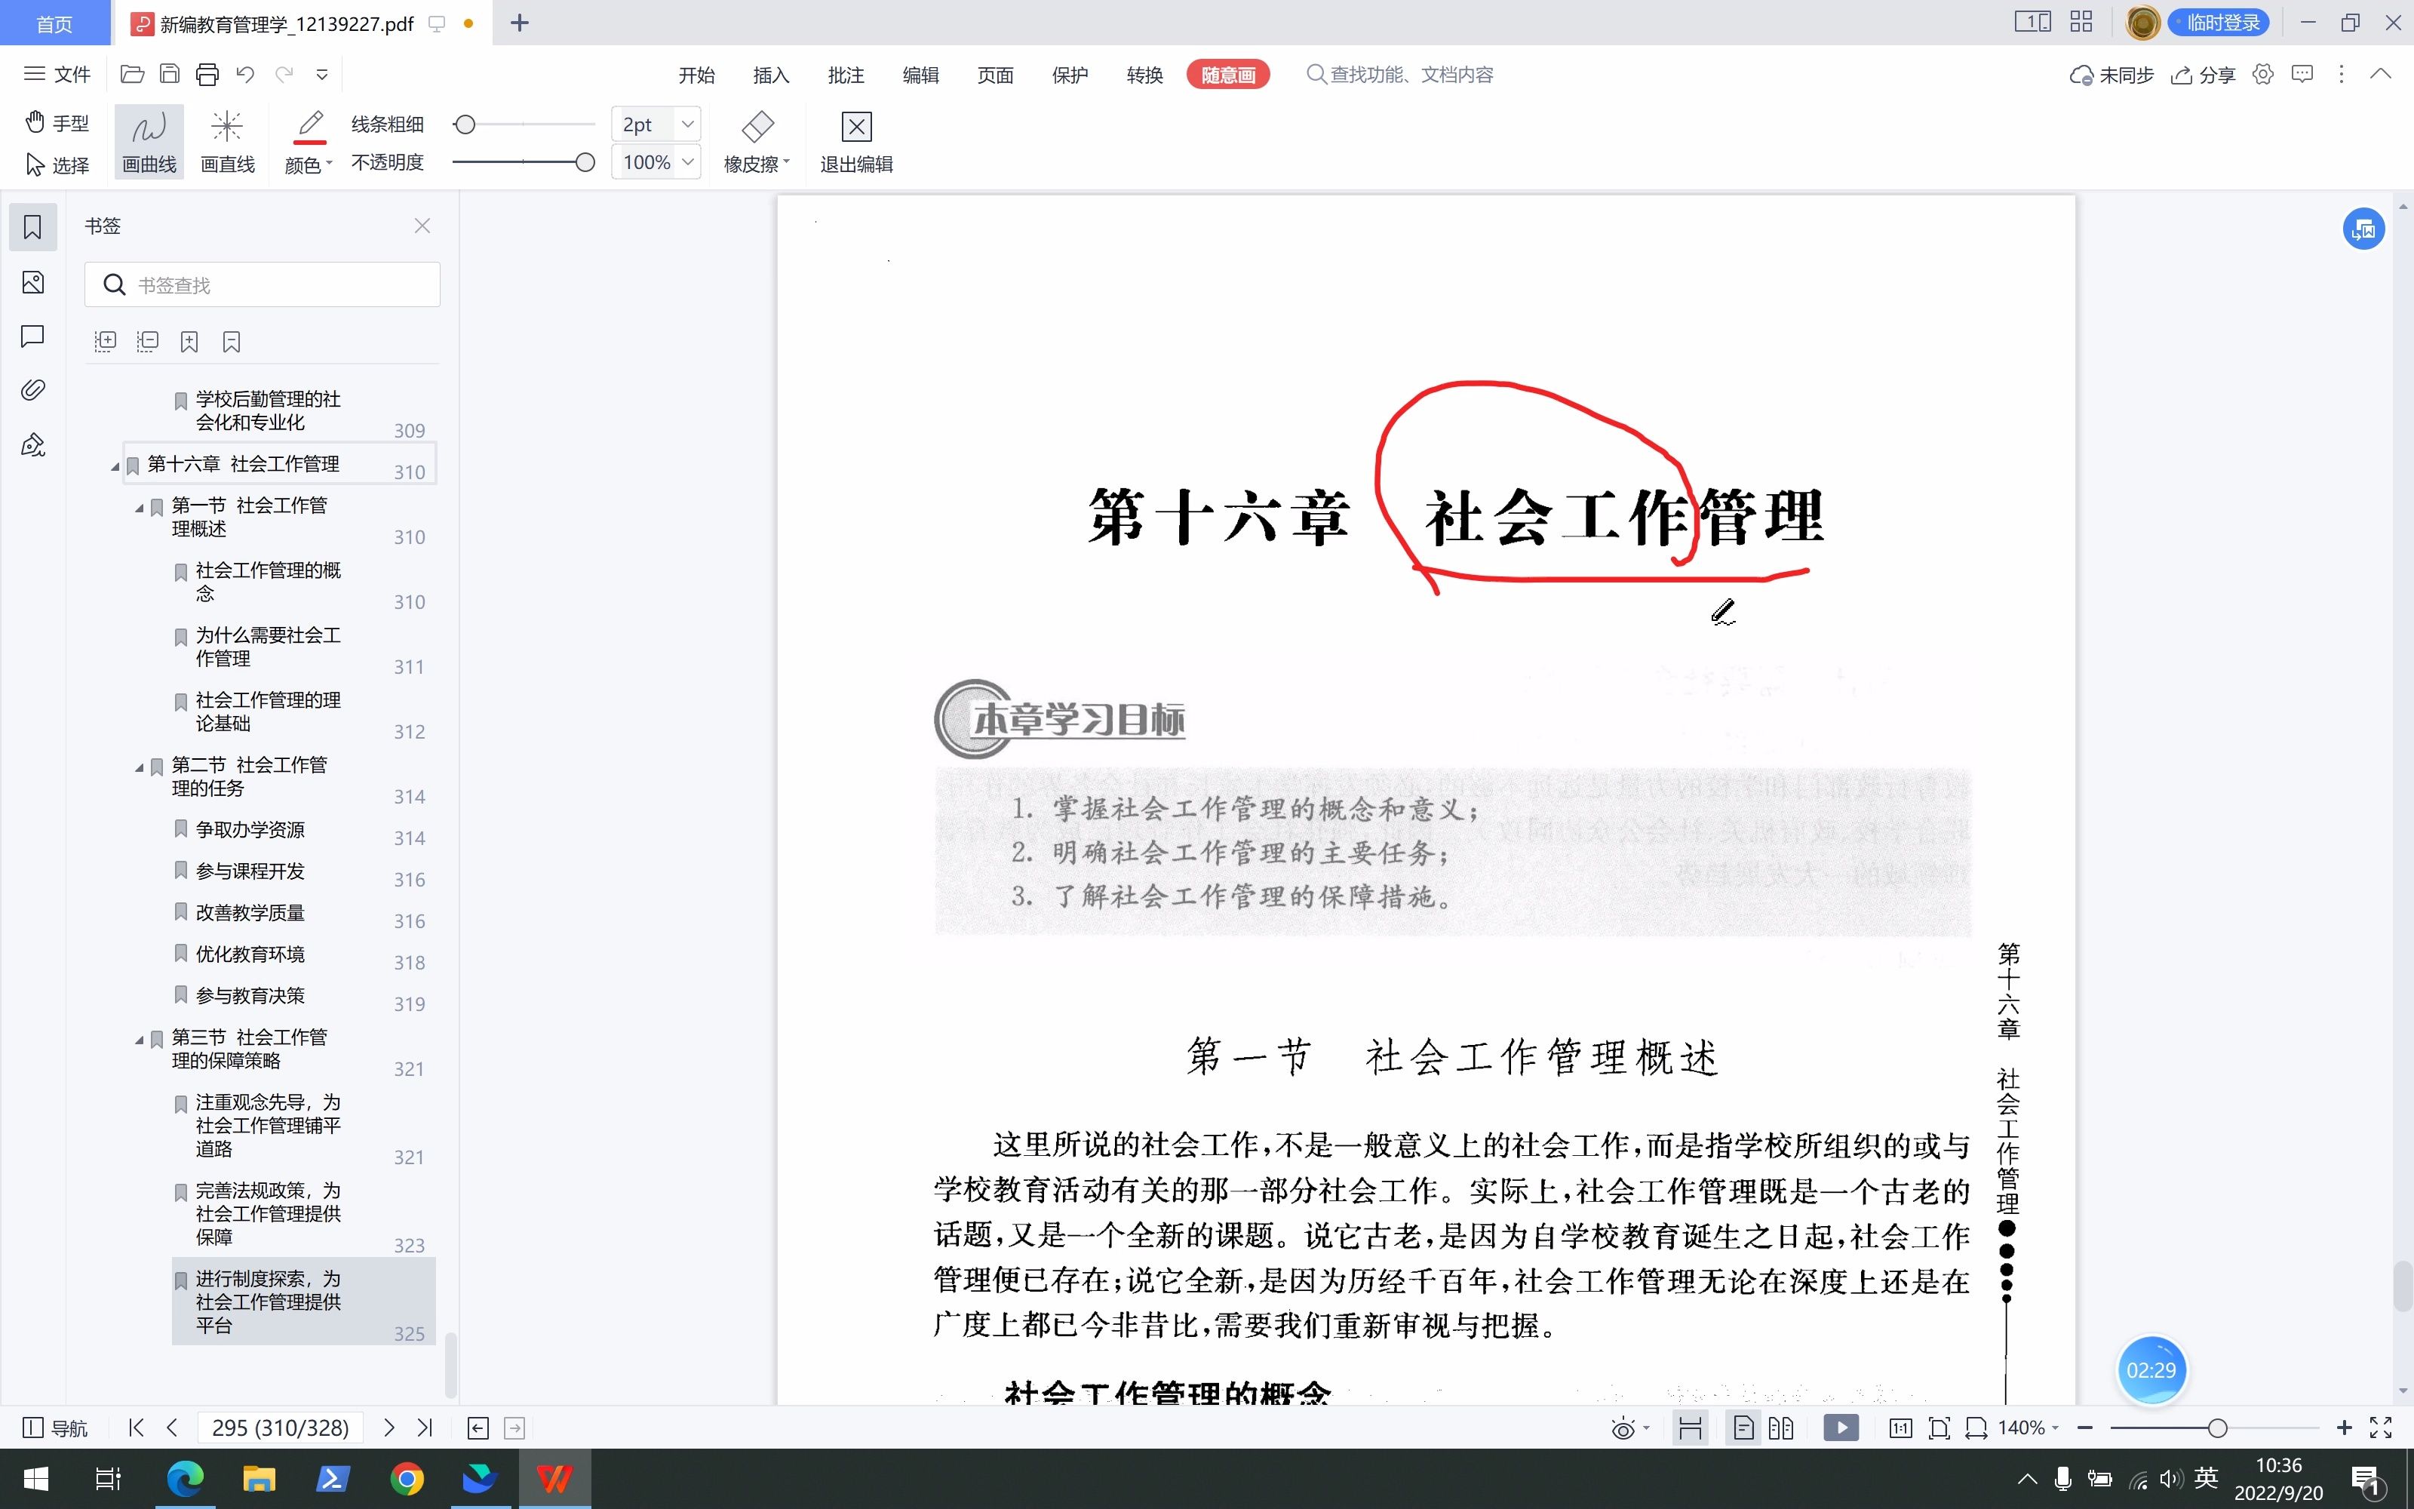Toggle the 选择 selection tool
Image resolution: width=2414 pixels, height=1509 pixels.
tap(55, 164)
